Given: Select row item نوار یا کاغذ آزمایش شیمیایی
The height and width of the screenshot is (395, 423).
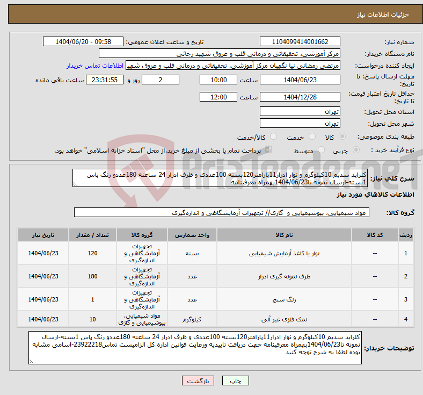Looking at the screenshot, I should 284,254.
